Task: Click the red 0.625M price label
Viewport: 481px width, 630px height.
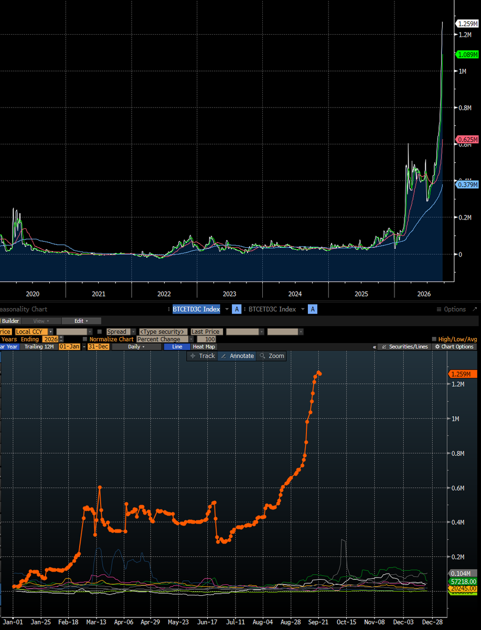Action: [467, 140]
